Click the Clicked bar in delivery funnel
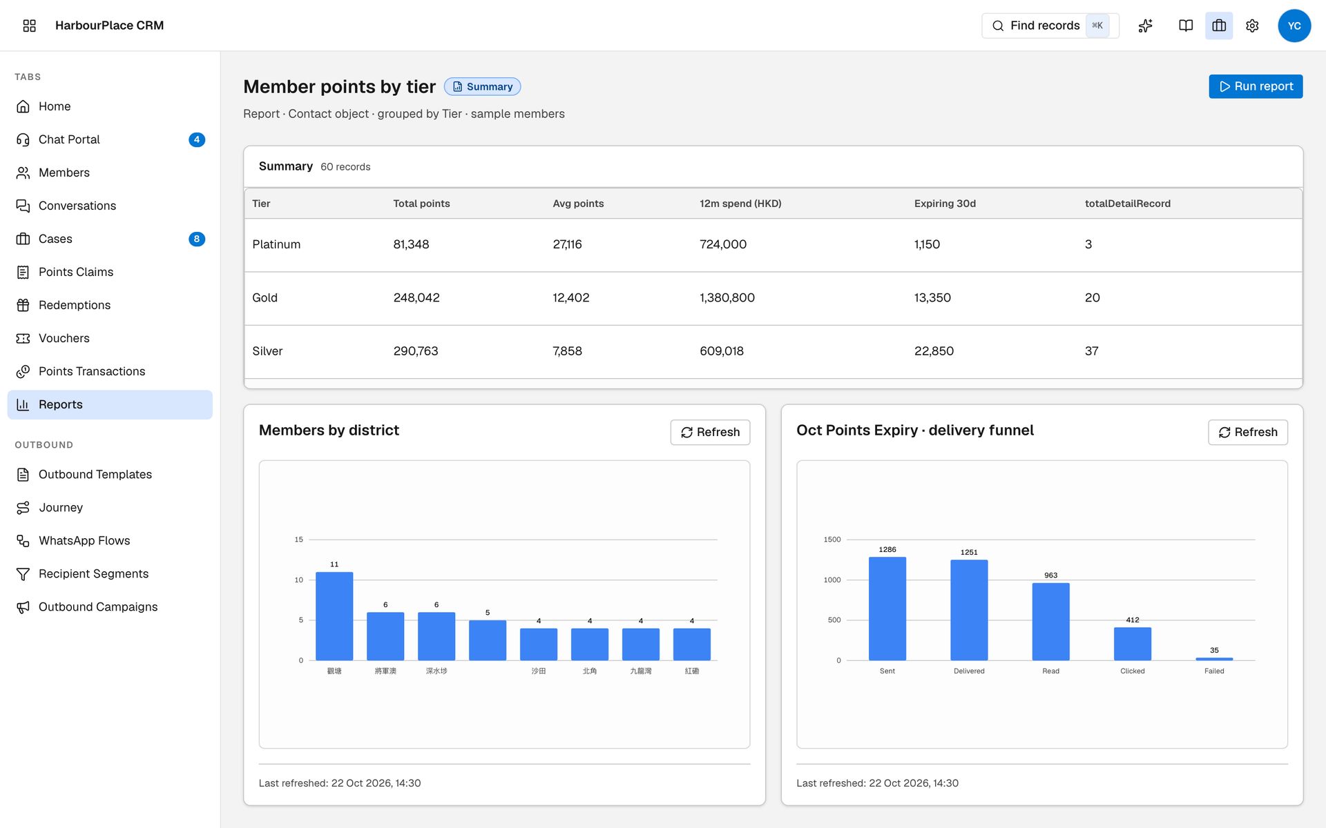This screenshot has width=1326, height=828. 1133,644
